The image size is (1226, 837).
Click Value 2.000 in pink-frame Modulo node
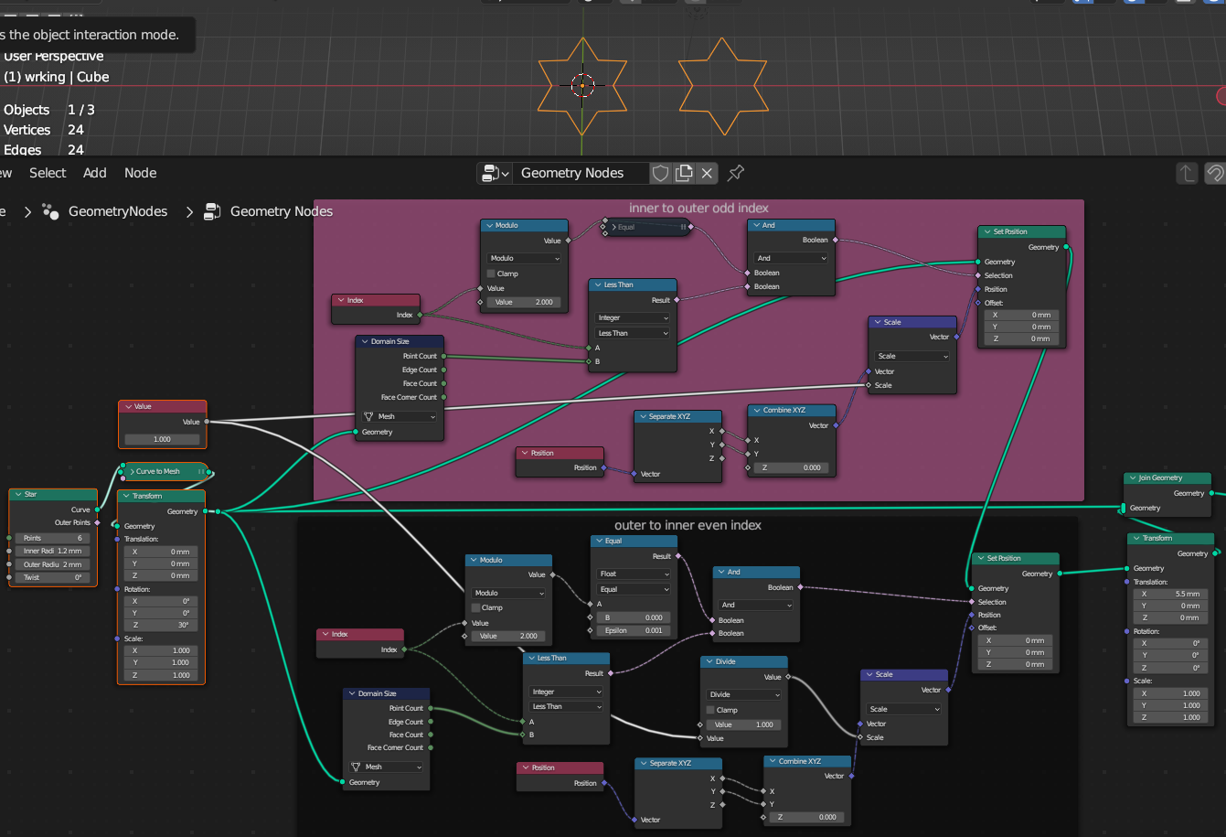(x=524, y=302)
